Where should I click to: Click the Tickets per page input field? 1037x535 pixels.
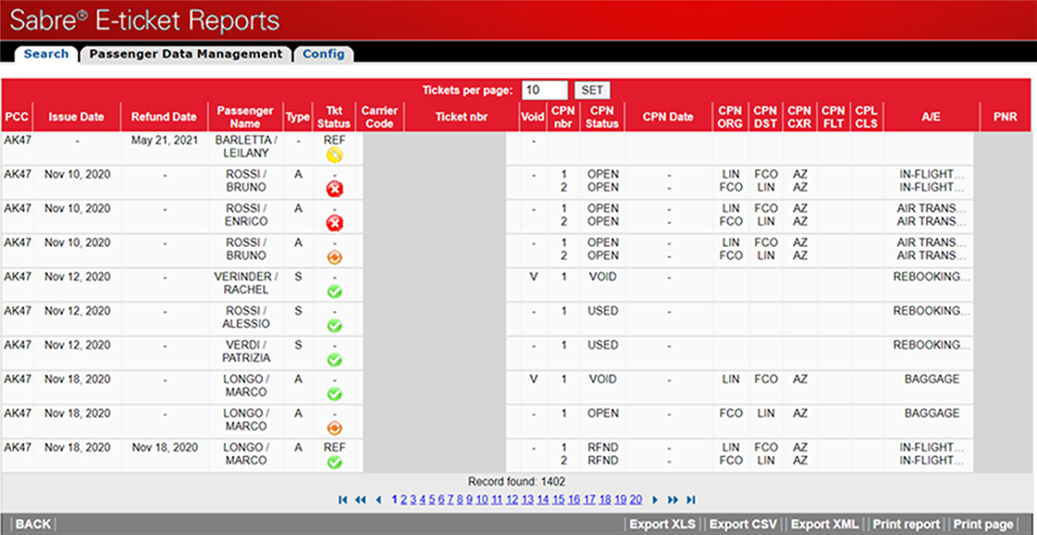(x=545, y=90)
